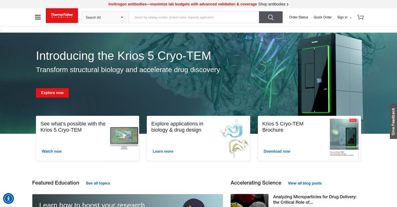The image size is (397, 207).
Task: Click the 'Krios 5 Cryo-TEM Brochure' card title
Action: pos(283,127)
